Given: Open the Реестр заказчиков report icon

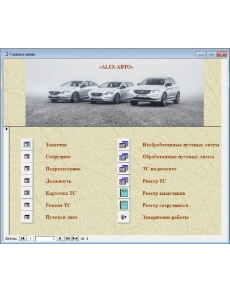Looking at the screenshot, I should (x=124, y=193).
